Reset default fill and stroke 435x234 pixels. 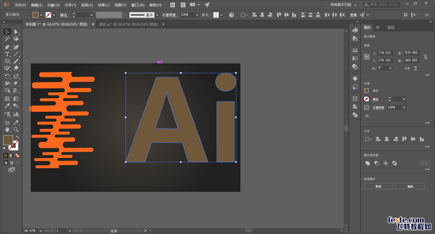[5, 148]
